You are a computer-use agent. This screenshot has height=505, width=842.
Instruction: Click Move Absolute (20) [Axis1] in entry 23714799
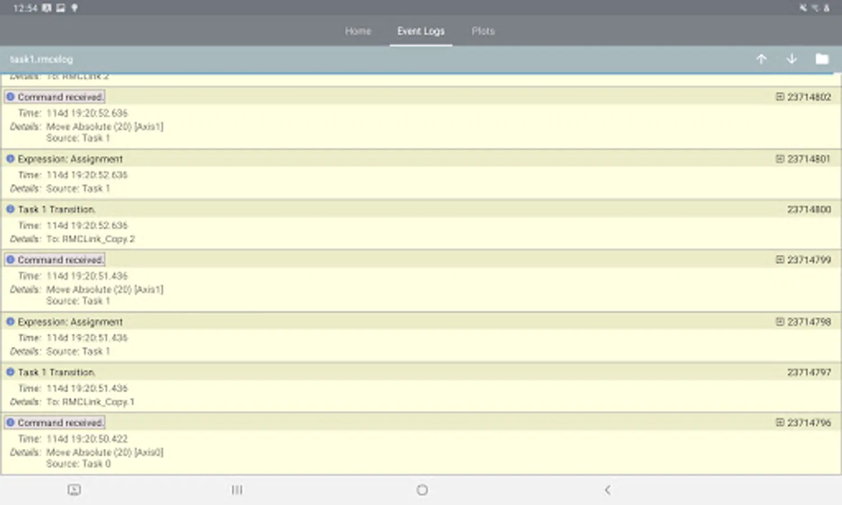(x=105, y=290)
